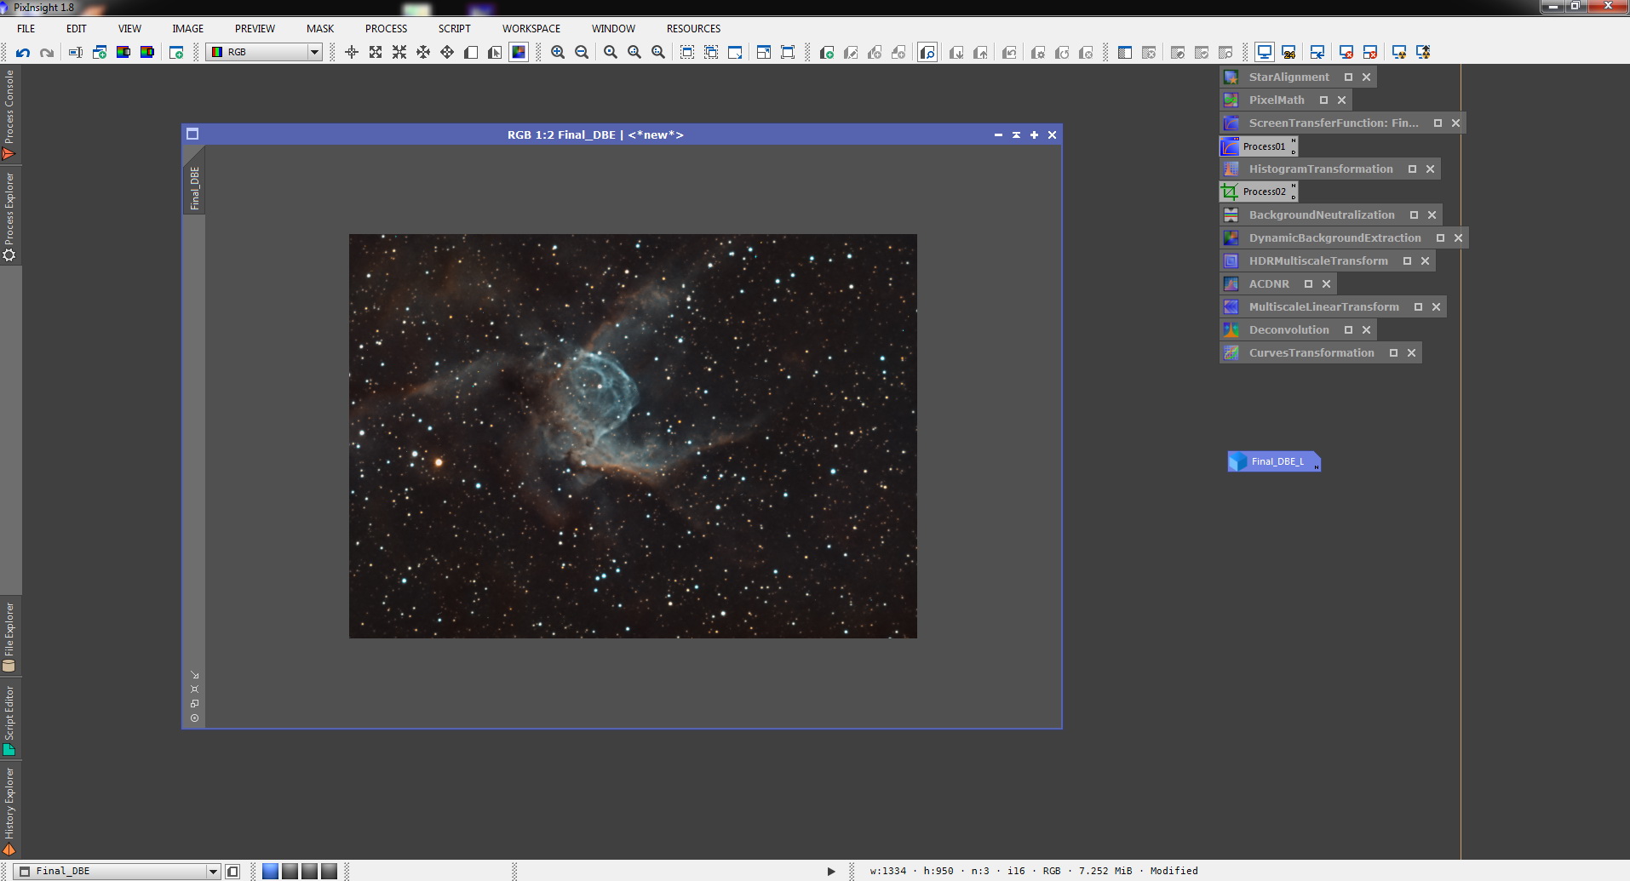Click the Final_DBE window title bar icon

click(x=192, y=134)
